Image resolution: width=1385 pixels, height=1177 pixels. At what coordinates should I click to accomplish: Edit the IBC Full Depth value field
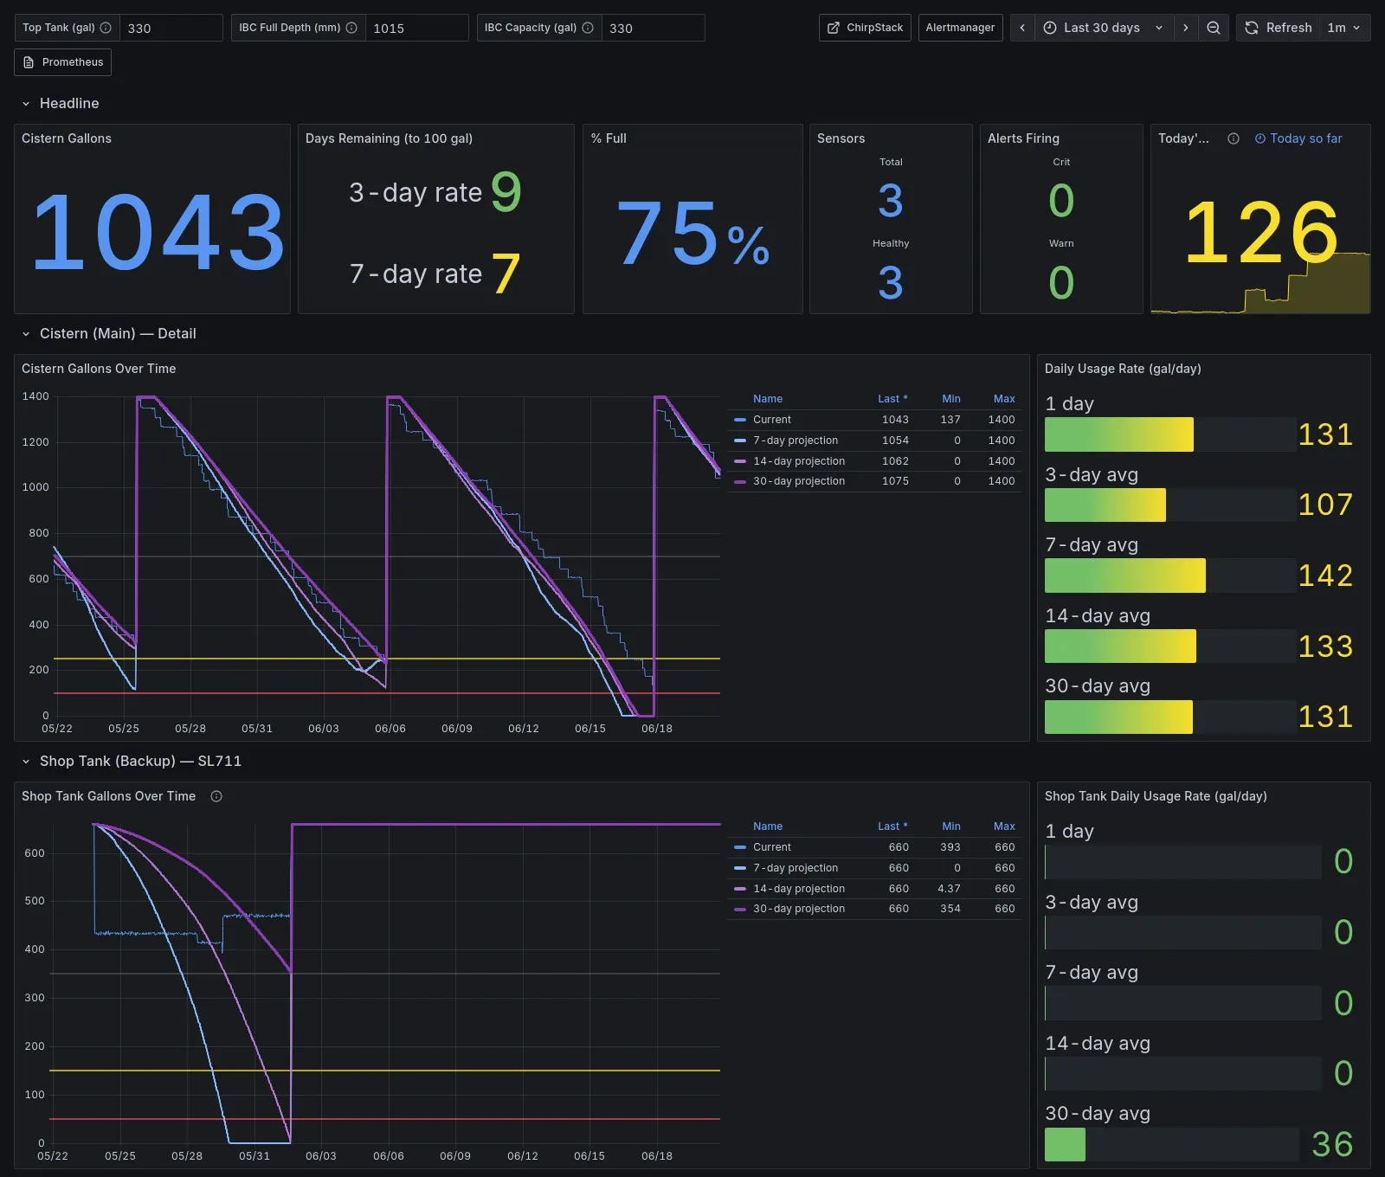(416, 28)
